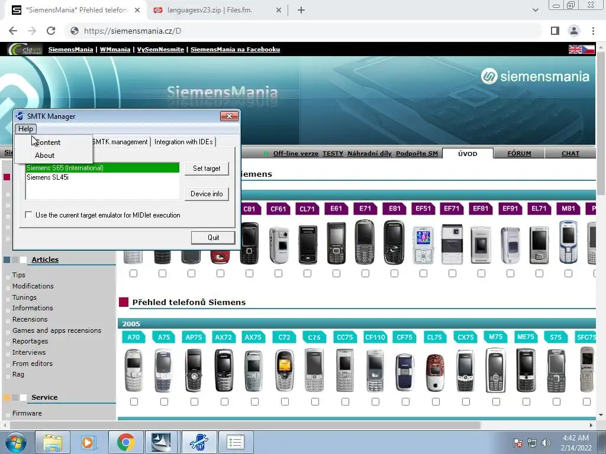Open the WMmania link in header
The height and width of the screenshot is (454, 606).
[115, 50]
